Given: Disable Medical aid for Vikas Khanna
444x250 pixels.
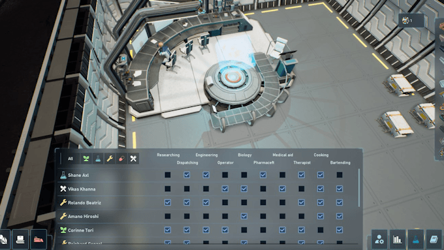Looking at the screenshot, I should [x=282, y=189].
